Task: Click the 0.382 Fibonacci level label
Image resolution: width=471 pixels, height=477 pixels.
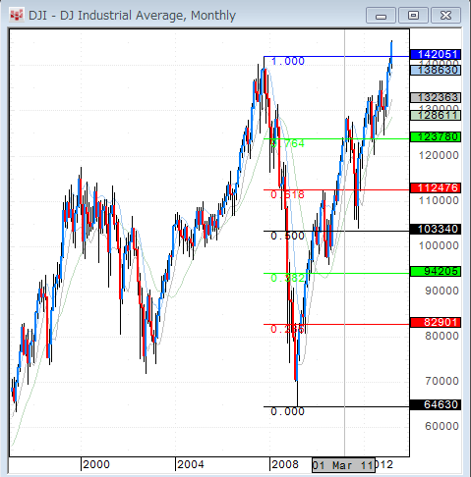Action: point(288,278)
